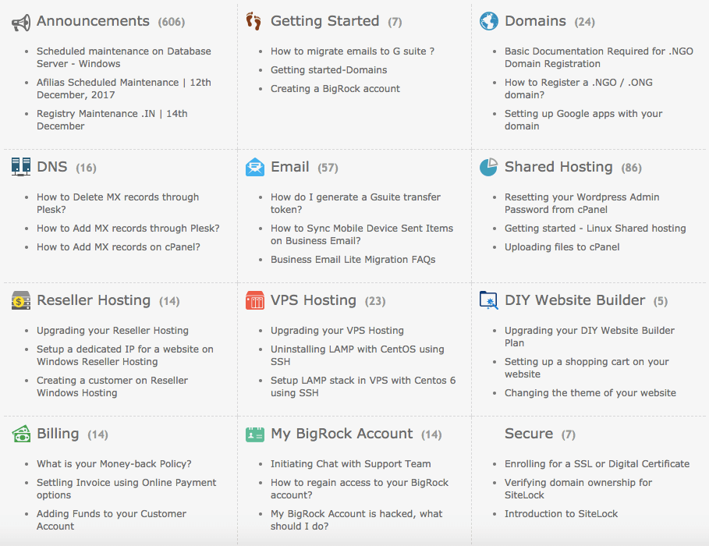Click the Domains globe icon
Image resolution: width=709 pixels, height=546 pixels.
point(489,21)
